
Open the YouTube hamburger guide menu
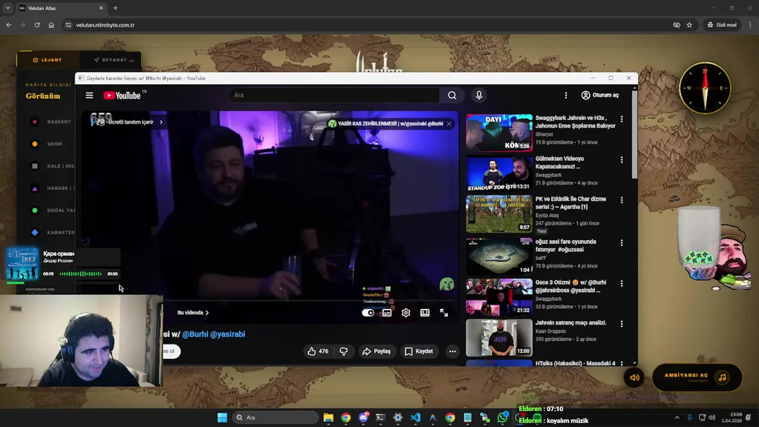pos(89,95)
